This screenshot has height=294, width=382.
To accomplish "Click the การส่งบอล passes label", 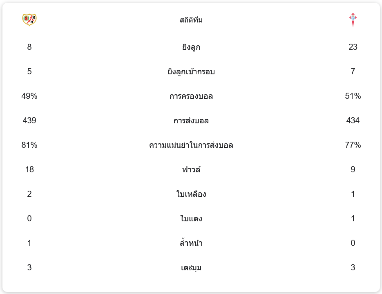I will pos(191,121).
